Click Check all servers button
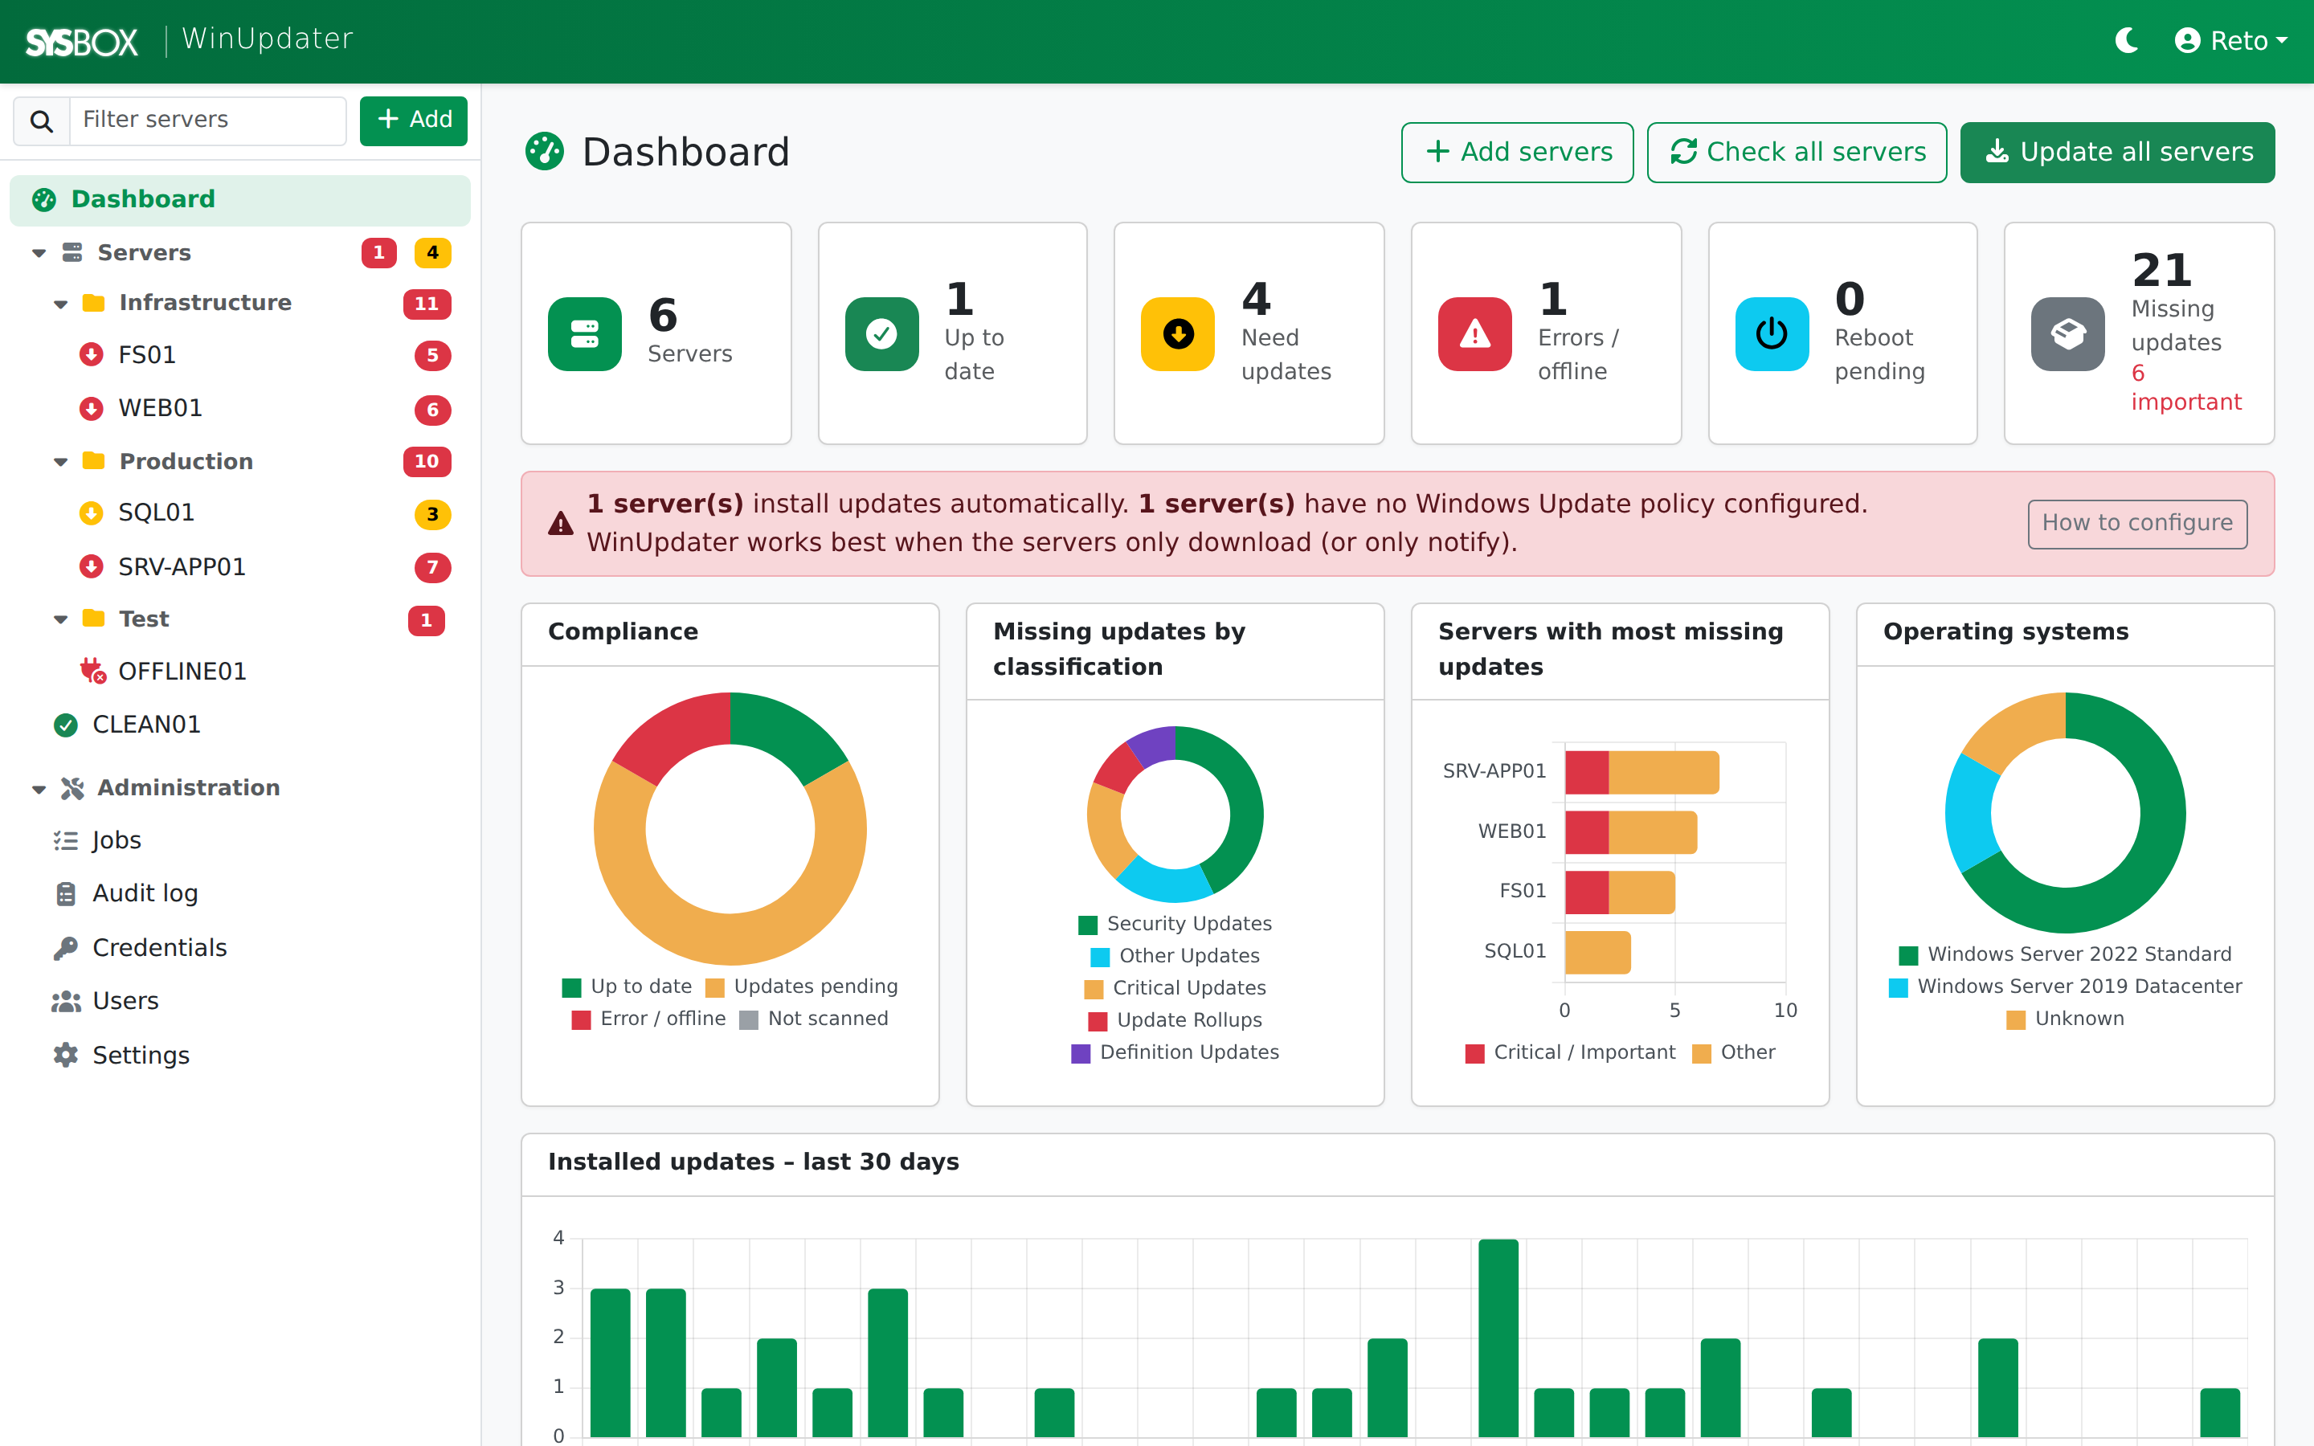Screen dimensions: 2314x1446 (1797, 152)
